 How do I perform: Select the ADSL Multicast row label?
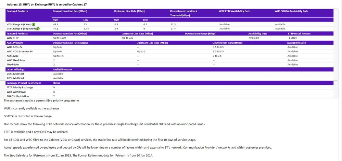tap(15, 78)
